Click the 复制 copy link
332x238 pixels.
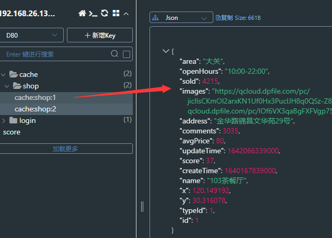[x=224, y=18]
